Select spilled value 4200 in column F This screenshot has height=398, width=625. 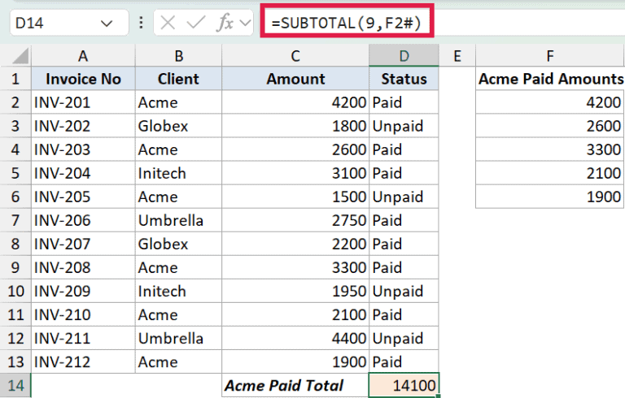click(550, 102)
